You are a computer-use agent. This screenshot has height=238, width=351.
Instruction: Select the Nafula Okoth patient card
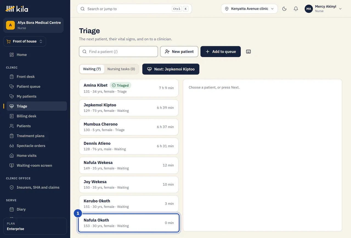tap(129, 223)
